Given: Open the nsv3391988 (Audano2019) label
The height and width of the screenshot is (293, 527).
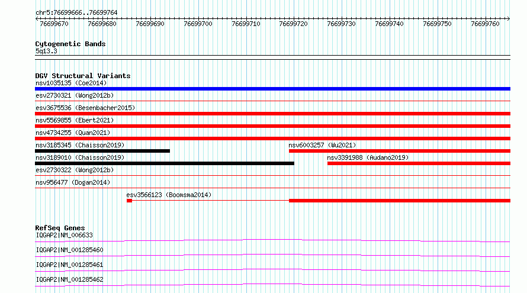Looking at the screenshot, I should (x=368, y=157).
